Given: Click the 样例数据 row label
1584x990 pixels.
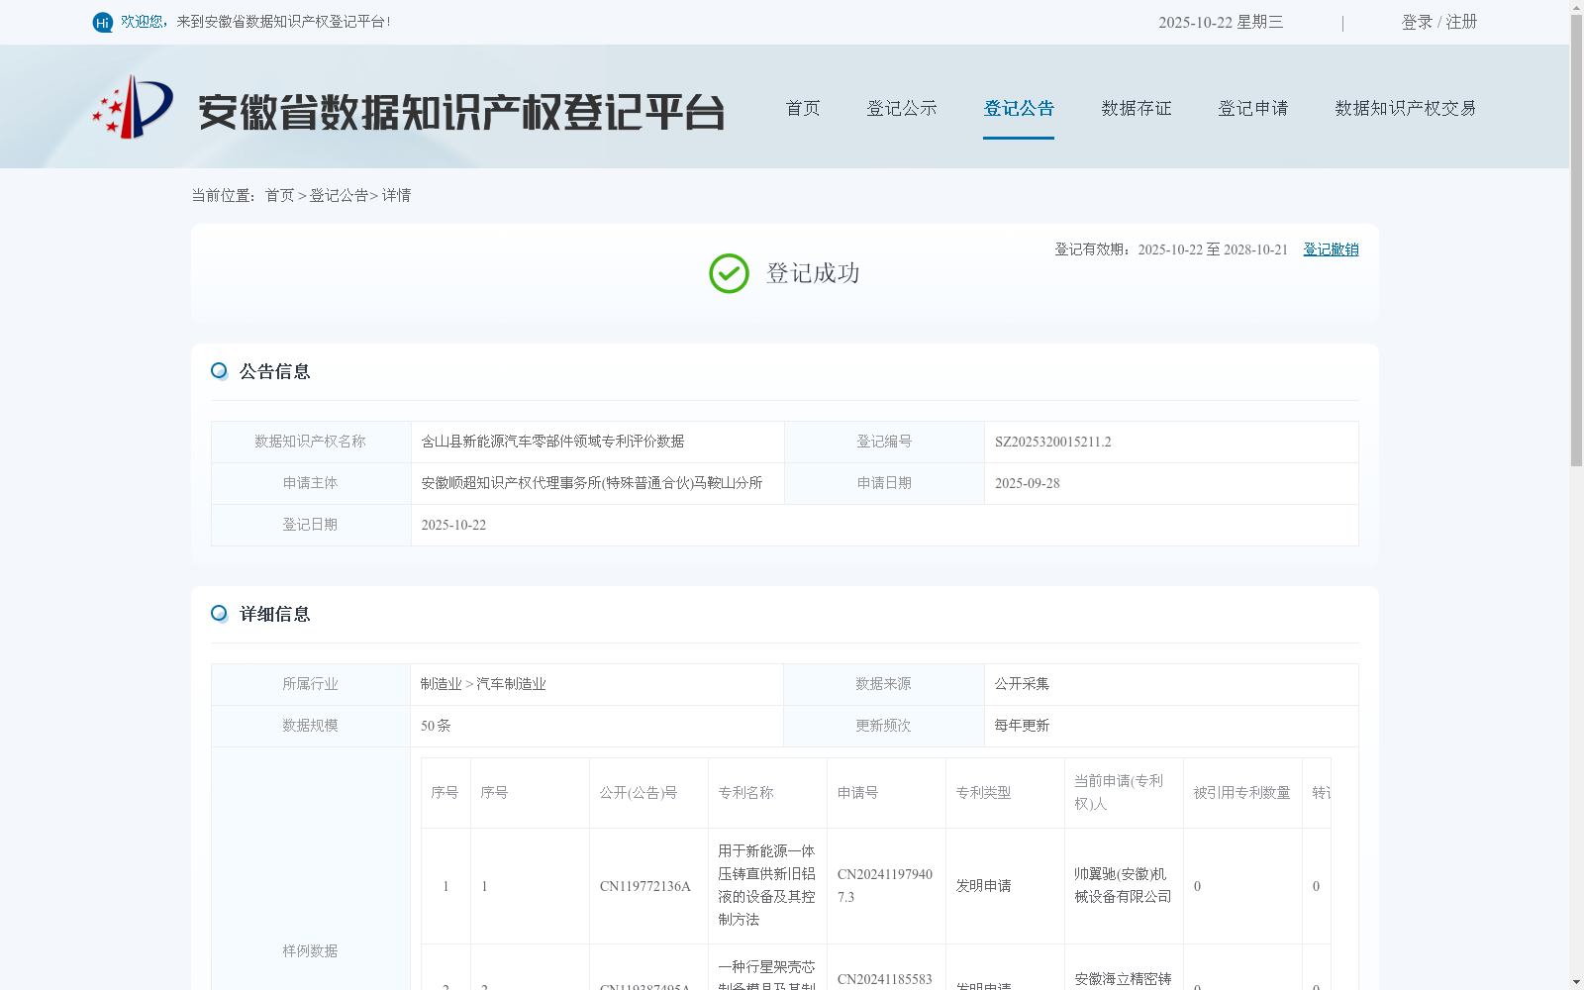Looking at the screenshot, I should point(310,950).
